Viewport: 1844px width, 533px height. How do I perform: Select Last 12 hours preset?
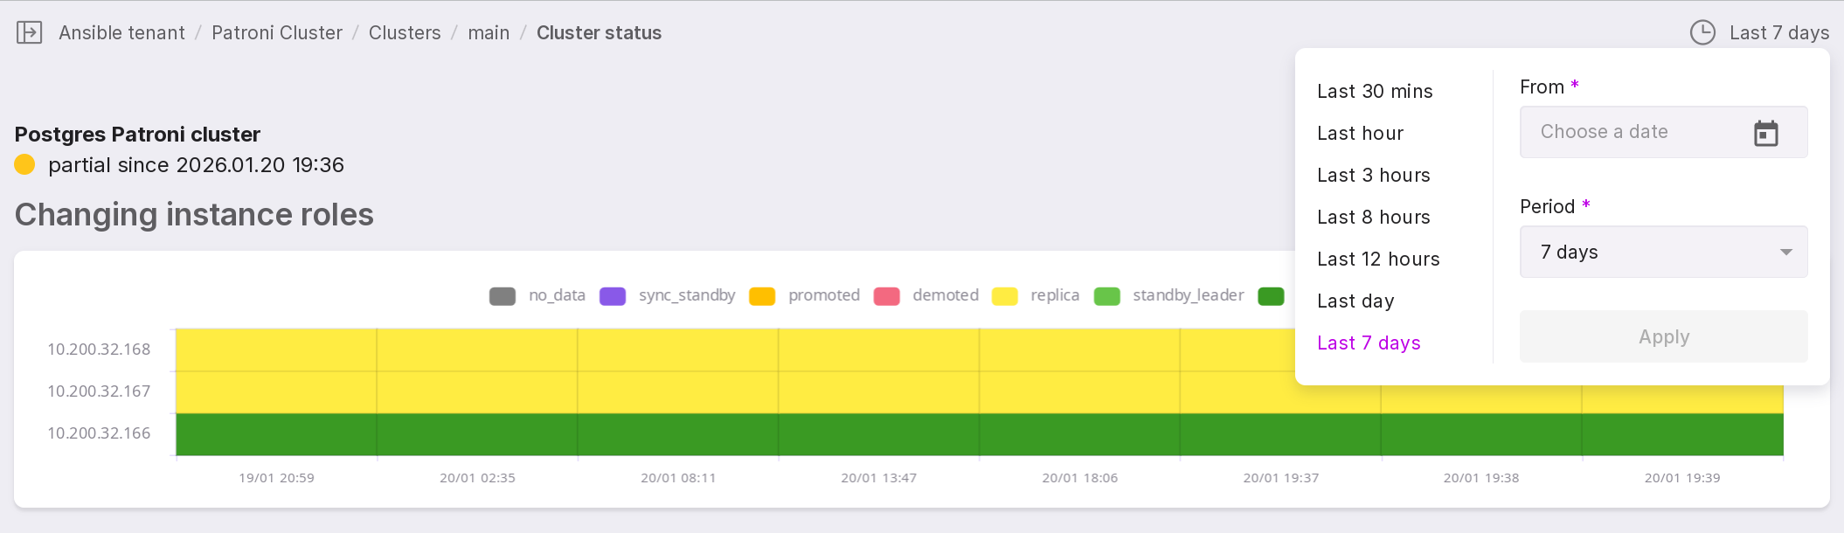click(1378, 260)
